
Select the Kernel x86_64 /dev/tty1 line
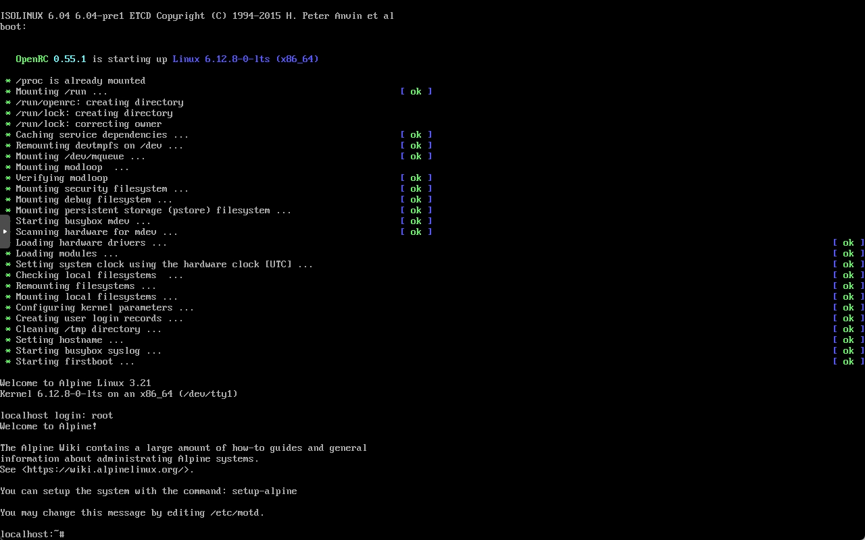[118, 394]
